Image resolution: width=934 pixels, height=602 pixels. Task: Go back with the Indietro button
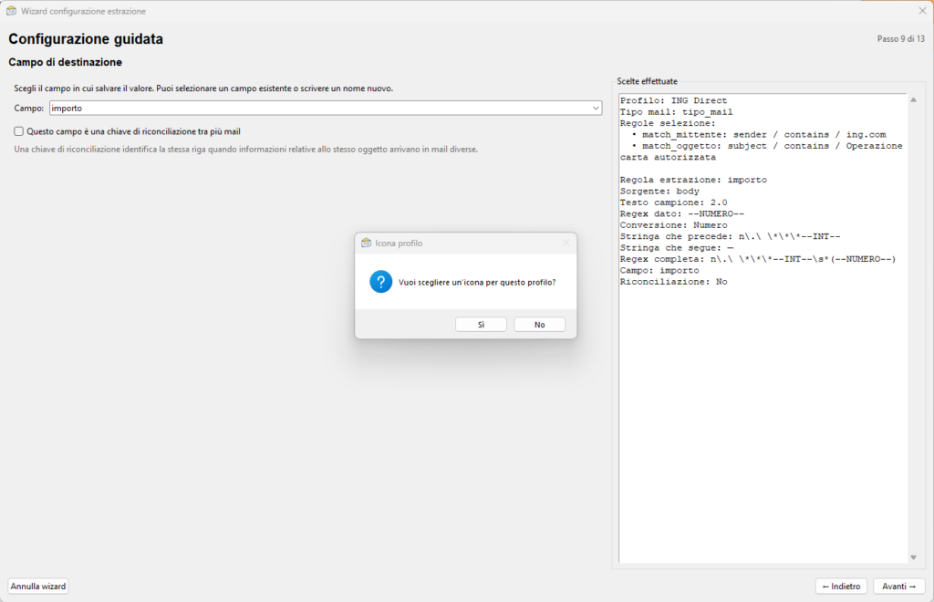841,586
